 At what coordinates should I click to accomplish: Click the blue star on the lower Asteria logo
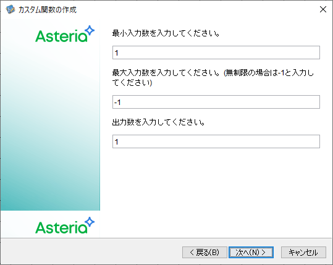90,222
